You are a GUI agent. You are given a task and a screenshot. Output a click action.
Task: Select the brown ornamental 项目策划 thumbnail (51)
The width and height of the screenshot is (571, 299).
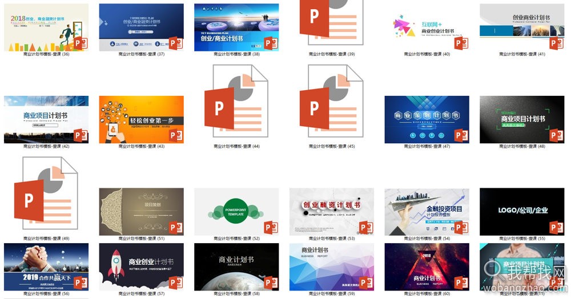(141, 212)
